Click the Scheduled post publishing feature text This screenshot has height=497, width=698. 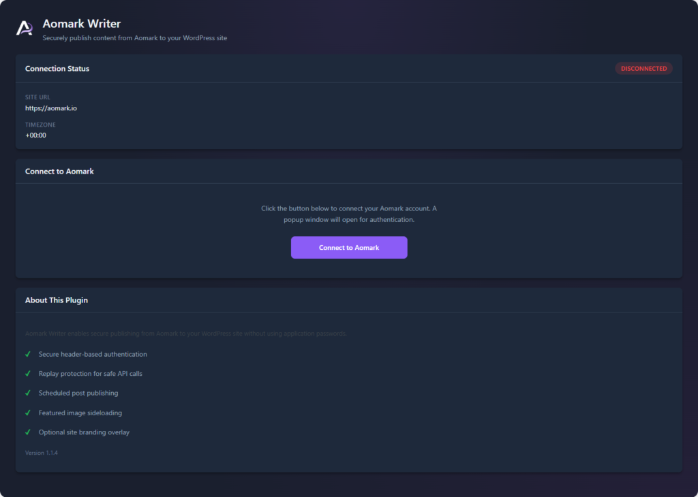pyautogui.click(x=78, y=393)
